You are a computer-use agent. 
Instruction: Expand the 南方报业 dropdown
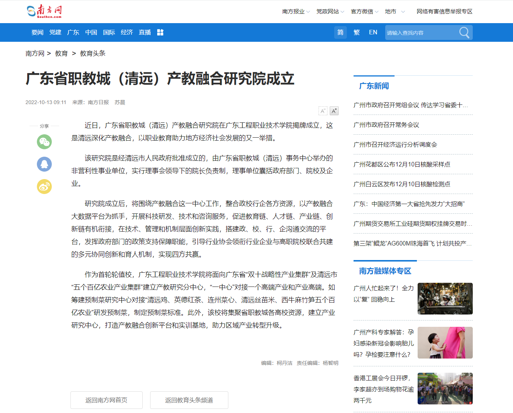point(296,12)
